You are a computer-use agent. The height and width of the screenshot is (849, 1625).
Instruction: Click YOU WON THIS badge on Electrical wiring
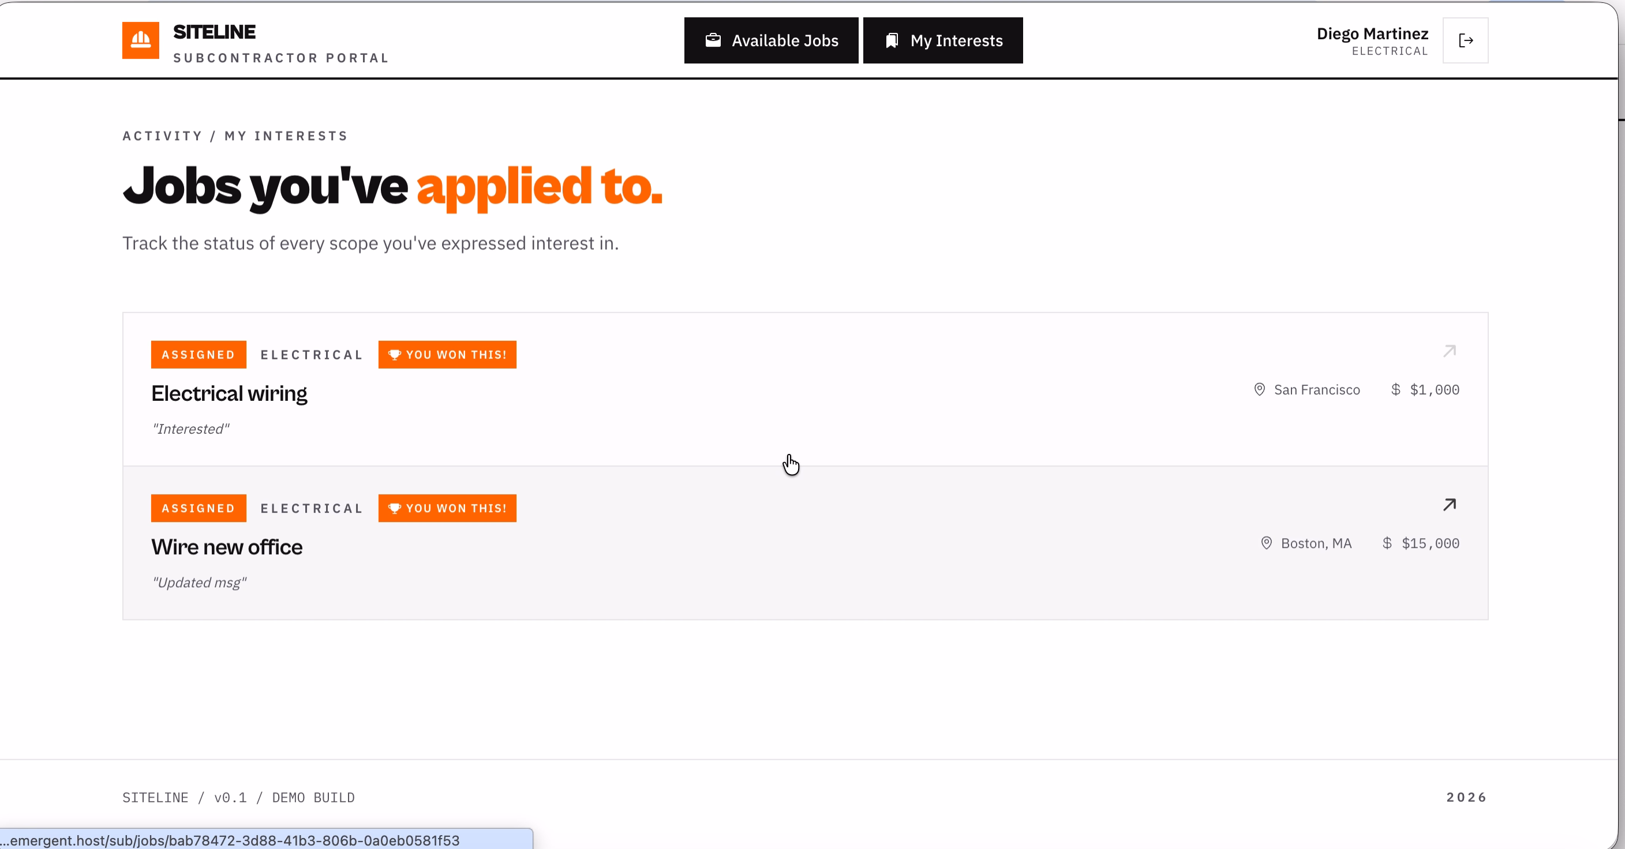(x=447, y=355)
